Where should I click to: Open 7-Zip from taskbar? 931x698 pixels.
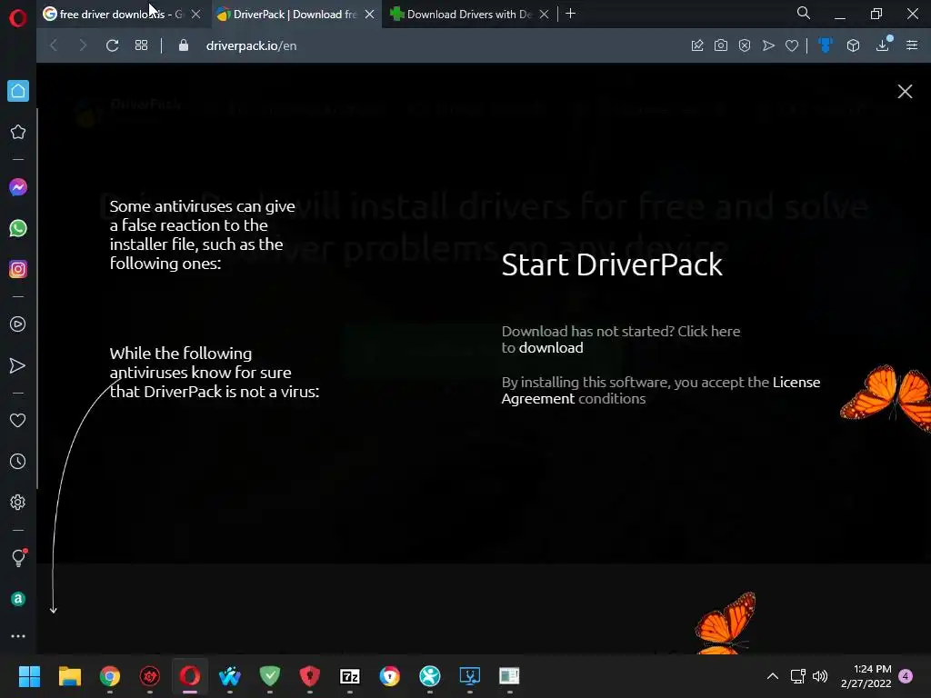[350, 676]
